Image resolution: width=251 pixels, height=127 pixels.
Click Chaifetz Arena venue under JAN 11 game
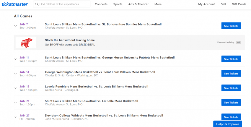(x=64, y=61)
